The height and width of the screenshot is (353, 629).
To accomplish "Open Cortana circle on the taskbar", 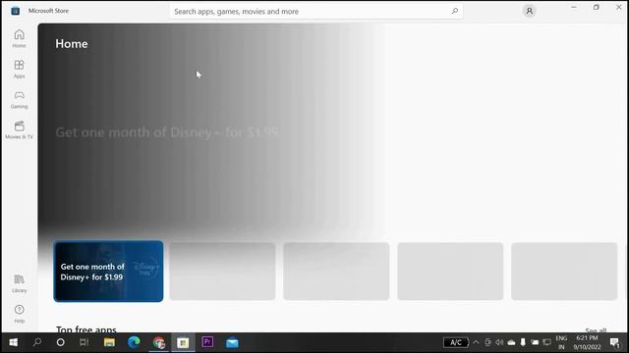I will click(x=61, y=342).
